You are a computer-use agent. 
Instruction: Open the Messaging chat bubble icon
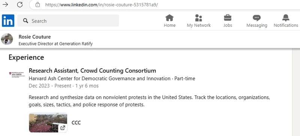click(x=256, y=18)
